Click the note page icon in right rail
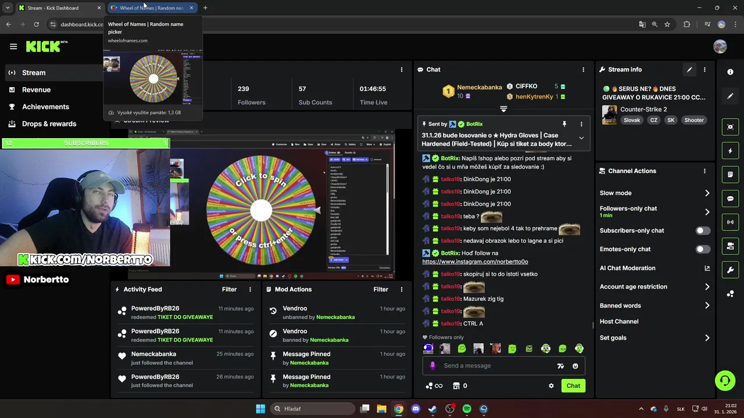The image size is (744, 418). 730,175
